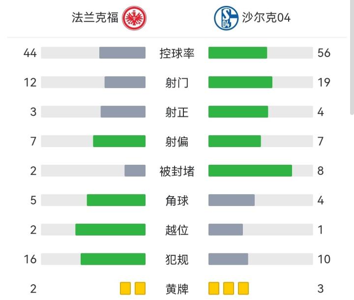Select the 控球率 possession stat label
The width and height of the screenshot is (354, 300).
click(177, 53)
